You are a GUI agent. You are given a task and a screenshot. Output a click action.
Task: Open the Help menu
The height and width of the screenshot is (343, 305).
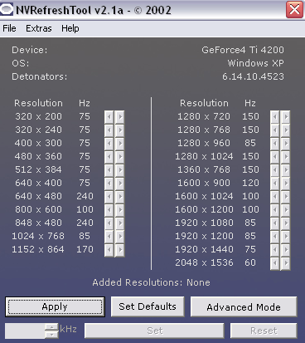(x=70, y=28)
